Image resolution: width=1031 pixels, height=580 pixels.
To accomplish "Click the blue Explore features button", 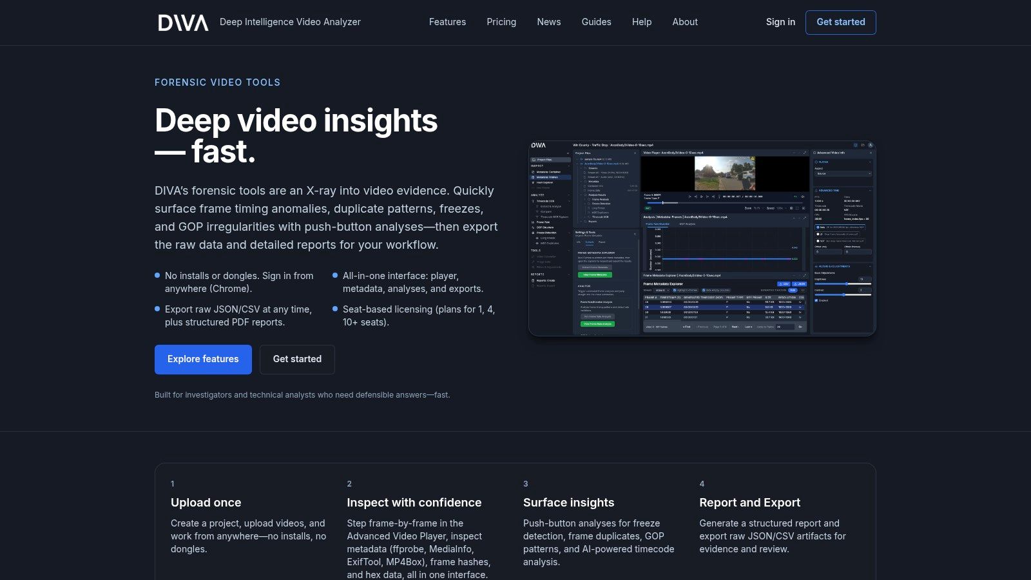I will (203, 360).
